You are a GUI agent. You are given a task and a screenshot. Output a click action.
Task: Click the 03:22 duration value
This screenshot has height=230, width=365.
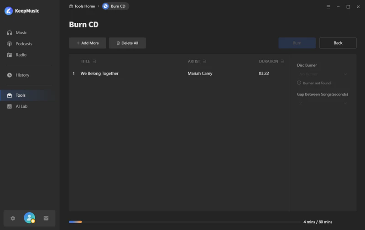[264, 73]
